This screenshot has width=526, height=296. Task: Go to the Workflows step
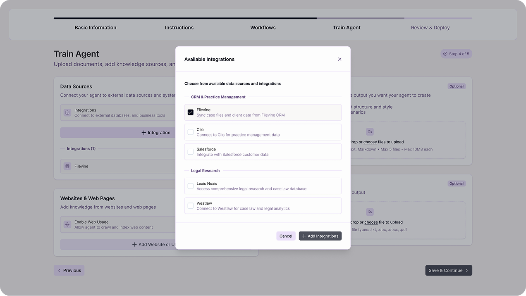263,28
